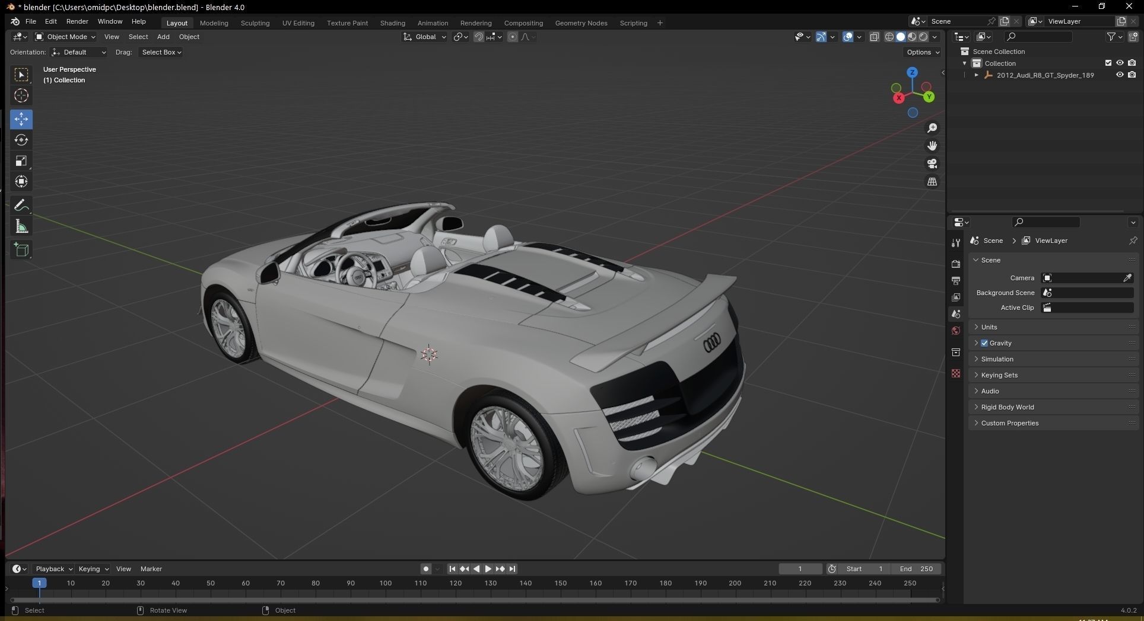
Task: Open the Render menu
Action: 77,21
